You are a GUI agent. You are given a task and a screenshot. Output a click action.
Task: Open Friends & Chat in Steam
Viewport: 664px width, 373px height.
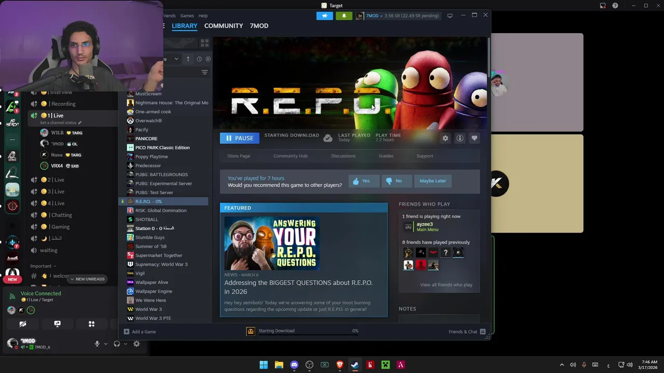(467, 332)
